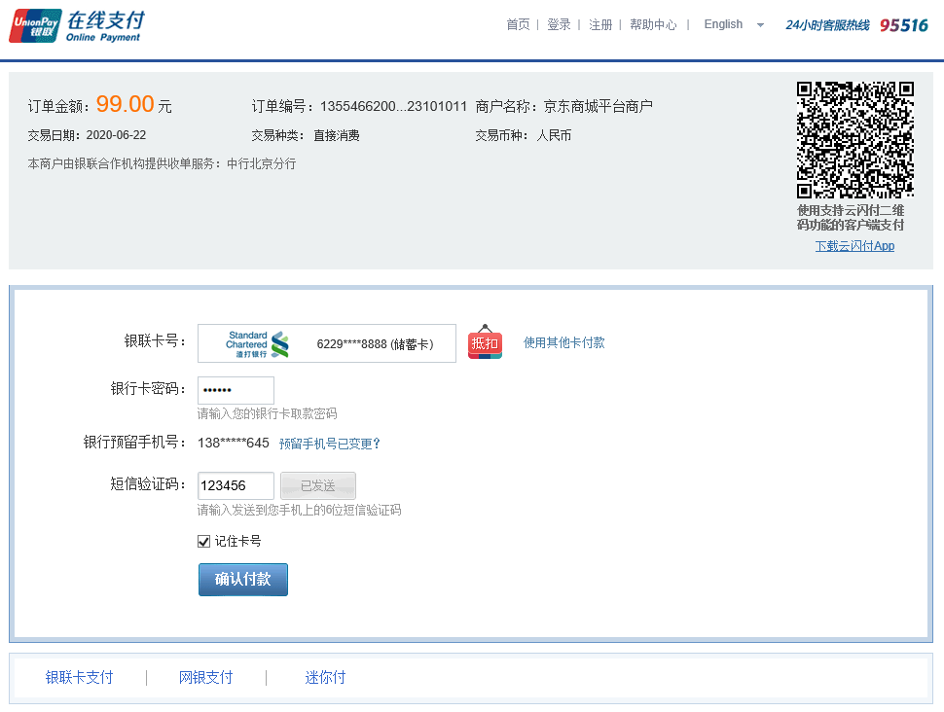Image resolution: width=944 pixels, height=712 pixels.
Task: Click the merchant name 京东商城平台商户
Action: coord(599,107)
